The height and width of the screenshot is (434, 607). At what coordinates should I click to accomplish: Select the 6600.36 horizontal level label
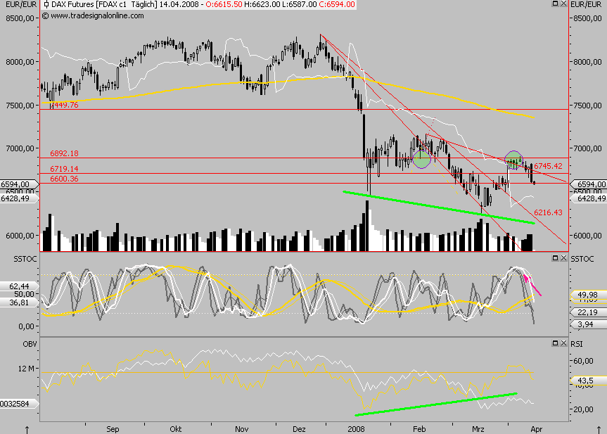pyautogui.click(x=64, y=179)
